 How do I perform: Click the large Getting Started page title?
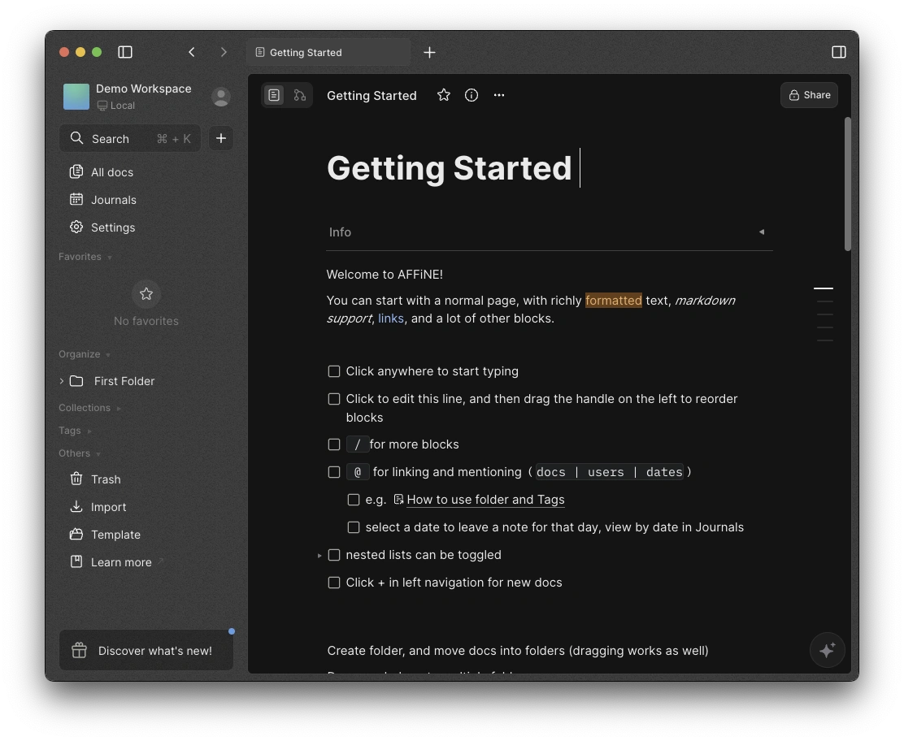pos(449,167)
